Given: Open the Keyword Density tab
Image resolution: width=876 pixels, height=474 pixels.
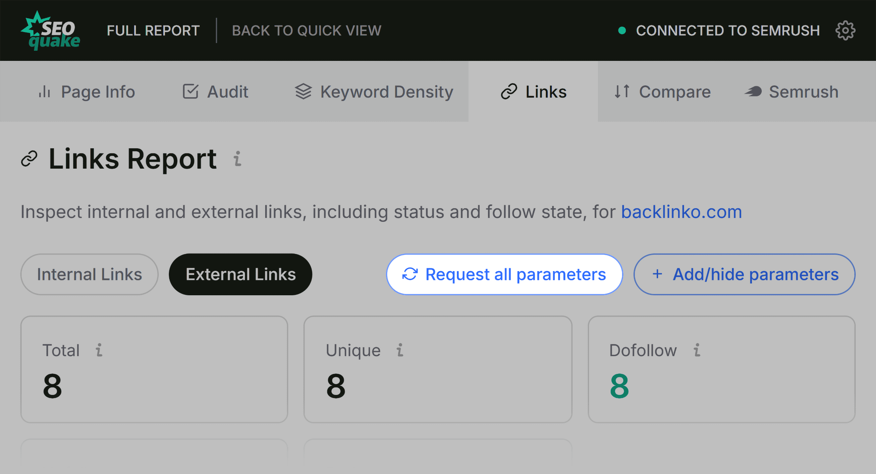Looking at the screenshot, I should click(x=374, y=92).
